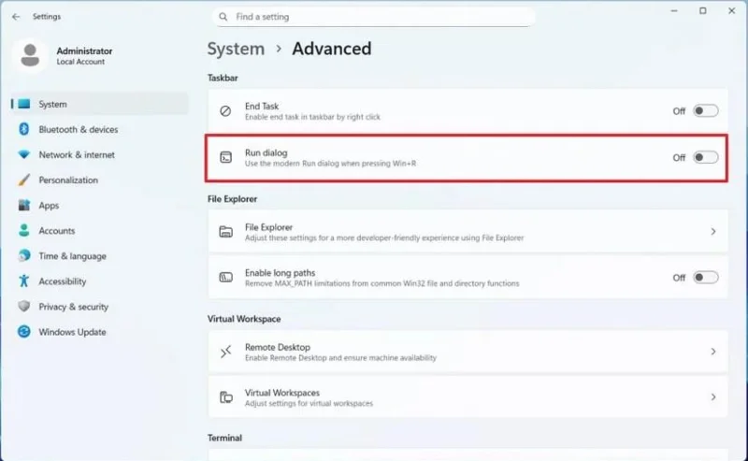This screenshot has width=748, height=461.
Task: Click the Network wifi icon in sidebar
Action: coord(24,154)
